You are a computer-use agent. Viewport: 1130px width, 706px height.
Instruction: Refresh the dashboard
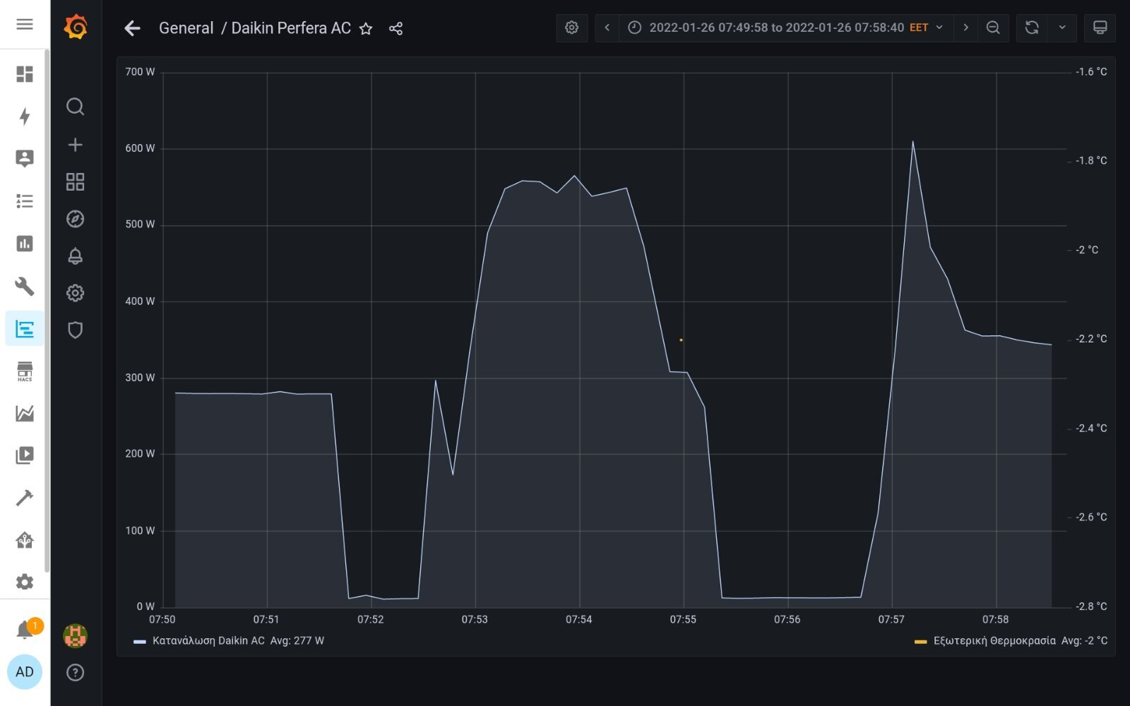click(x=1032, y=28)
